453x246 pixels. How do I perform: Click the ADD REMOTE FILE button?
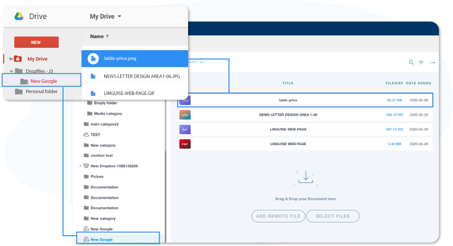pyautogui.click(x=278, y=216)
